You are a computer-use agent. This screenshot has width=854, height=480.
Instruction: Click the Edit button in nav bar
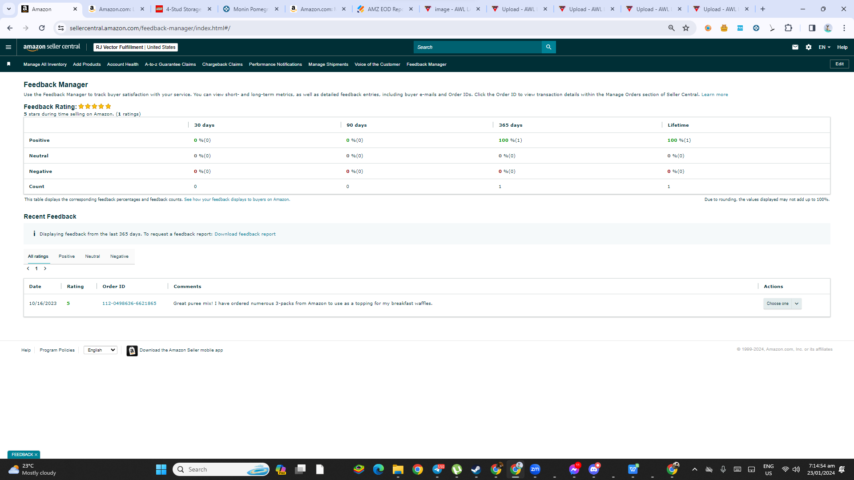coord(839,64)
